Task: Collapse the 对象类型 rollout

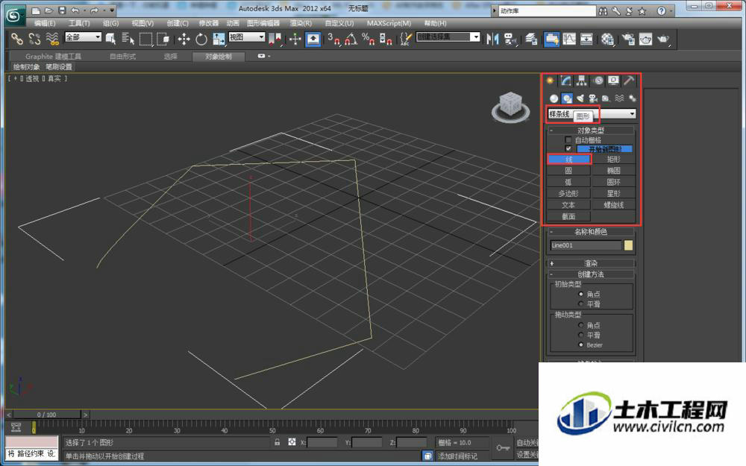Action: click(x=590, y=130)
